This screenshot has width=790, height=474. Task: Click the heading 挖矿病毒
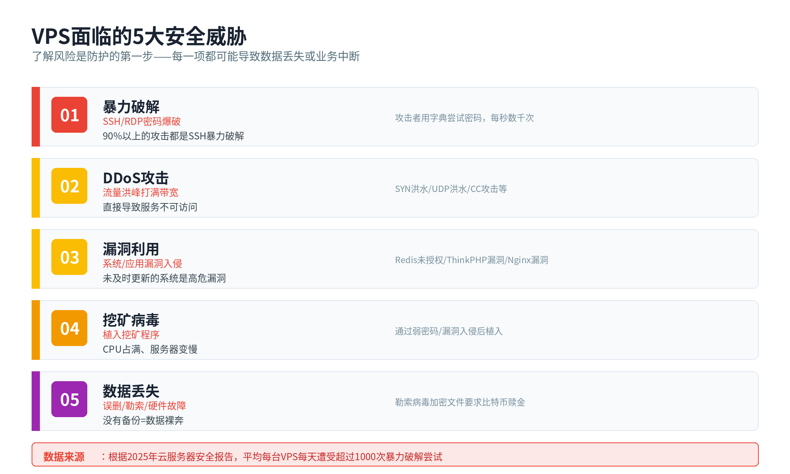click(x=131, y=320)
